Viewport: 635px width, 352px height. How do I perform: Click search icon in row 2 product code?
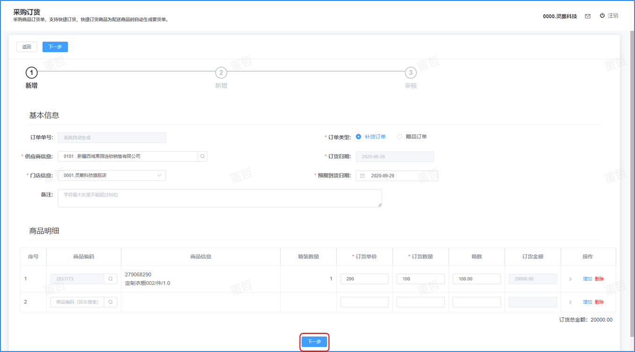click(x=110, y=302)
